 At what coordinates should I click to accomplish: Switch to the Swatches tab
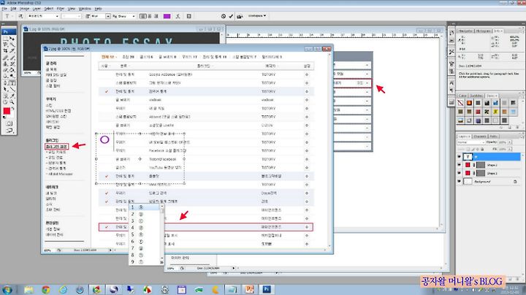coord(476,96)
